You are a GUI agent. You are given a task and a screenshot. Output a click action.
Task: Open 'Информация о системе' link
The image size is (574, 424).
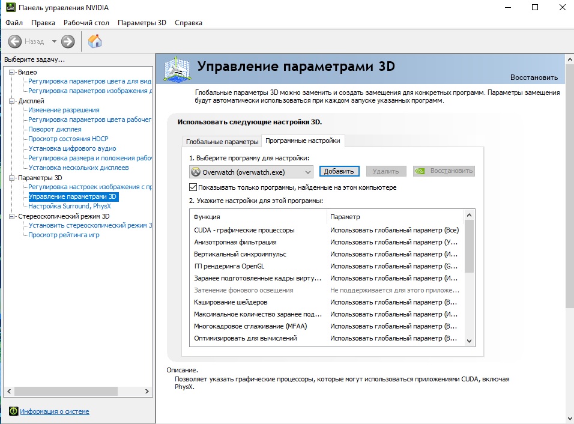click(x=54, y=411)
